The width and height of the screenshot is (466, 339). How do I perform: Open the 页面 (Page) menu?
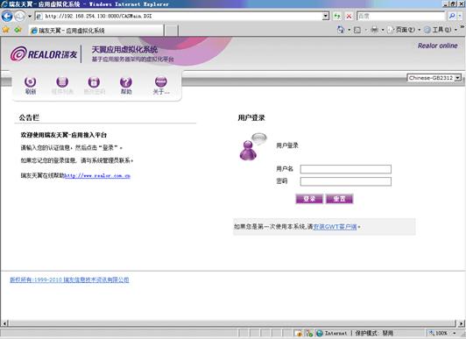[404, 30]
